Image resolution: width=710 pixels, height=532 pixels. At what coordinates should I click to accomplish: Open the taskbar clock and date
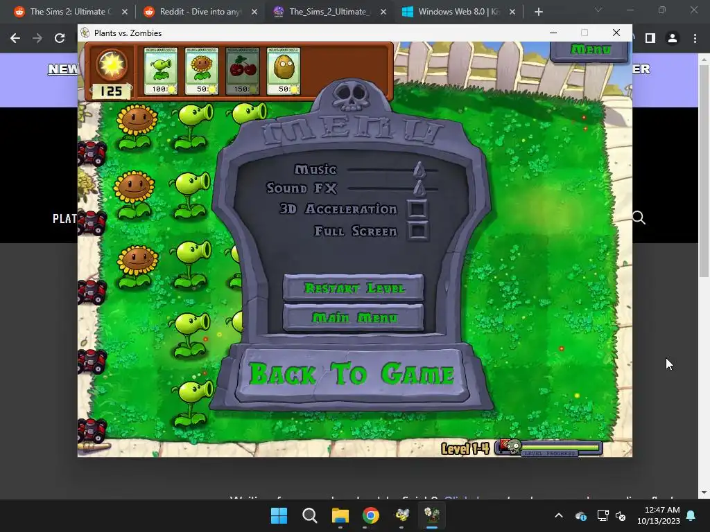tap(659, 515)
